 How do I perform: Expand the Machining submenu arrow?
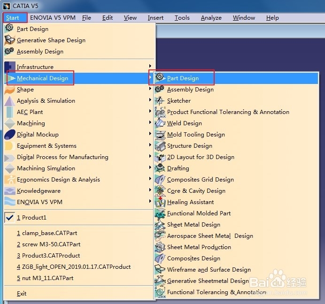pos(150,122)
